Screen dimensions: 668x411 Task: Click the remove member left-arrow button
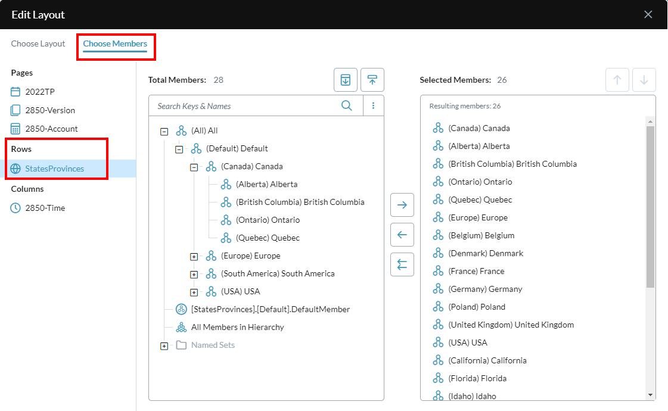(x=402, y=235)
